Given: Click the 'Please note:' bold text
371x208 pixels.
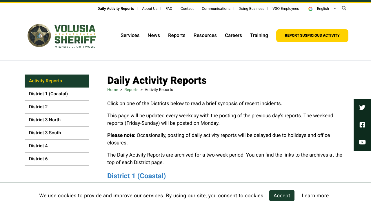Looking at the screenshot, I should click(x=121, y=135).
